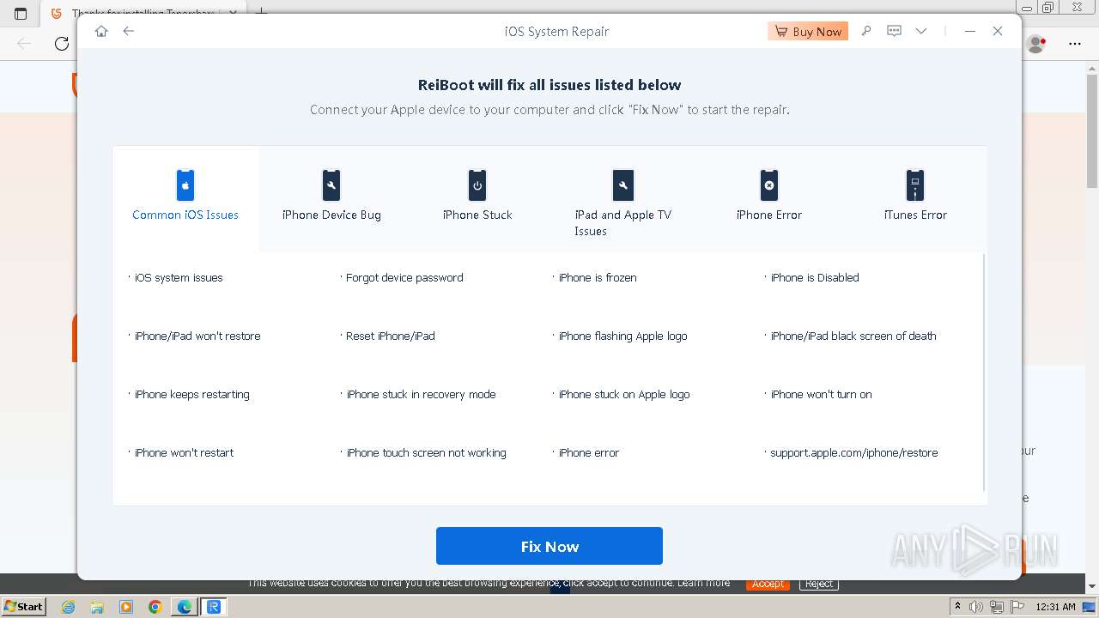
Task: Go to ReiBoot home screen icon
Action: (x=101, y=31)
